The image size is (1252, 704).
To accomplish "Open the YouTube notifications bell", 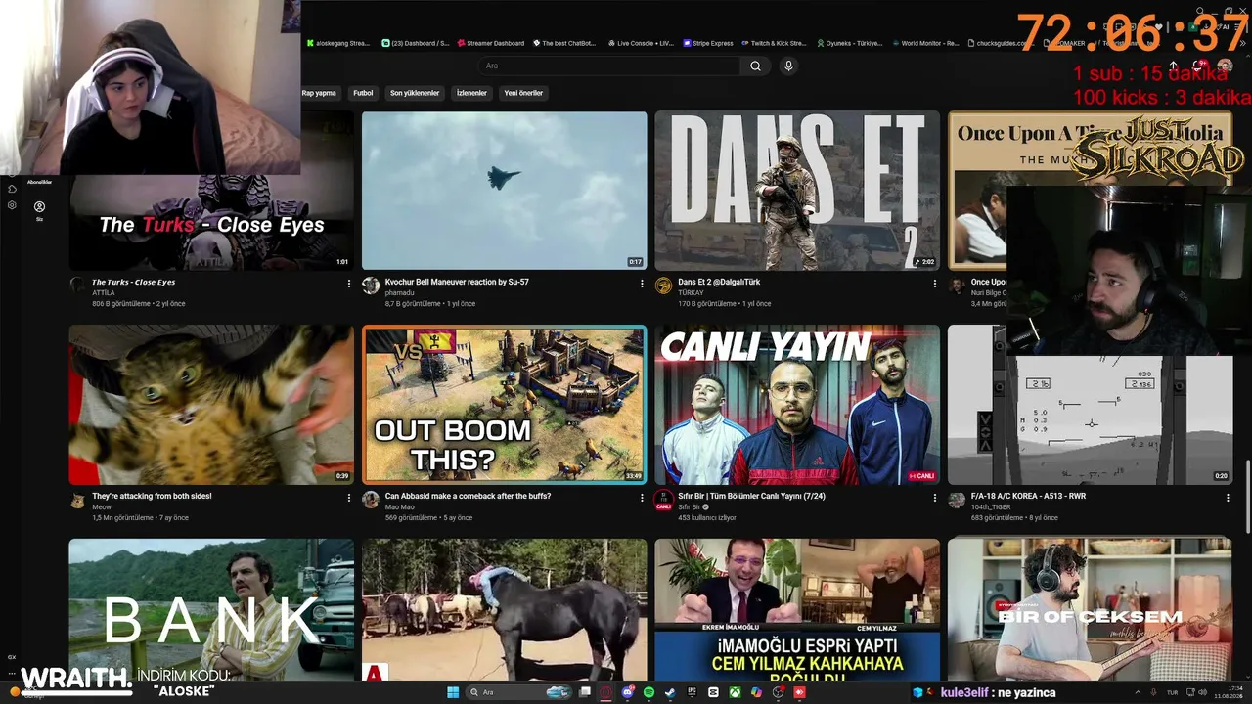I will (1199, 66).
